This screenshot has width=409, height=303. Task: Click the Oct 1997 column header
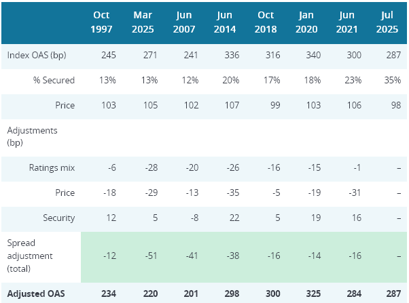(101, 23)
